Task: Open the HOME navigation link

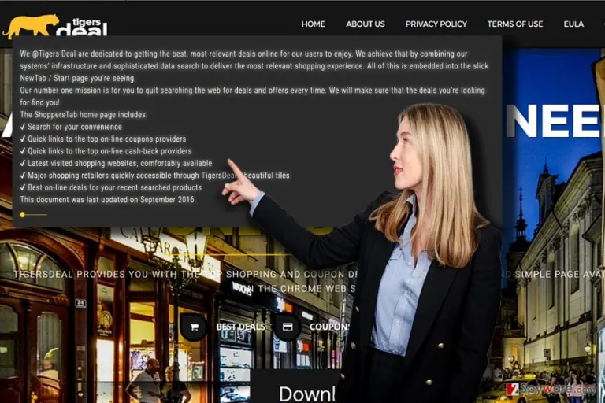Action: [x=313, y=24]
